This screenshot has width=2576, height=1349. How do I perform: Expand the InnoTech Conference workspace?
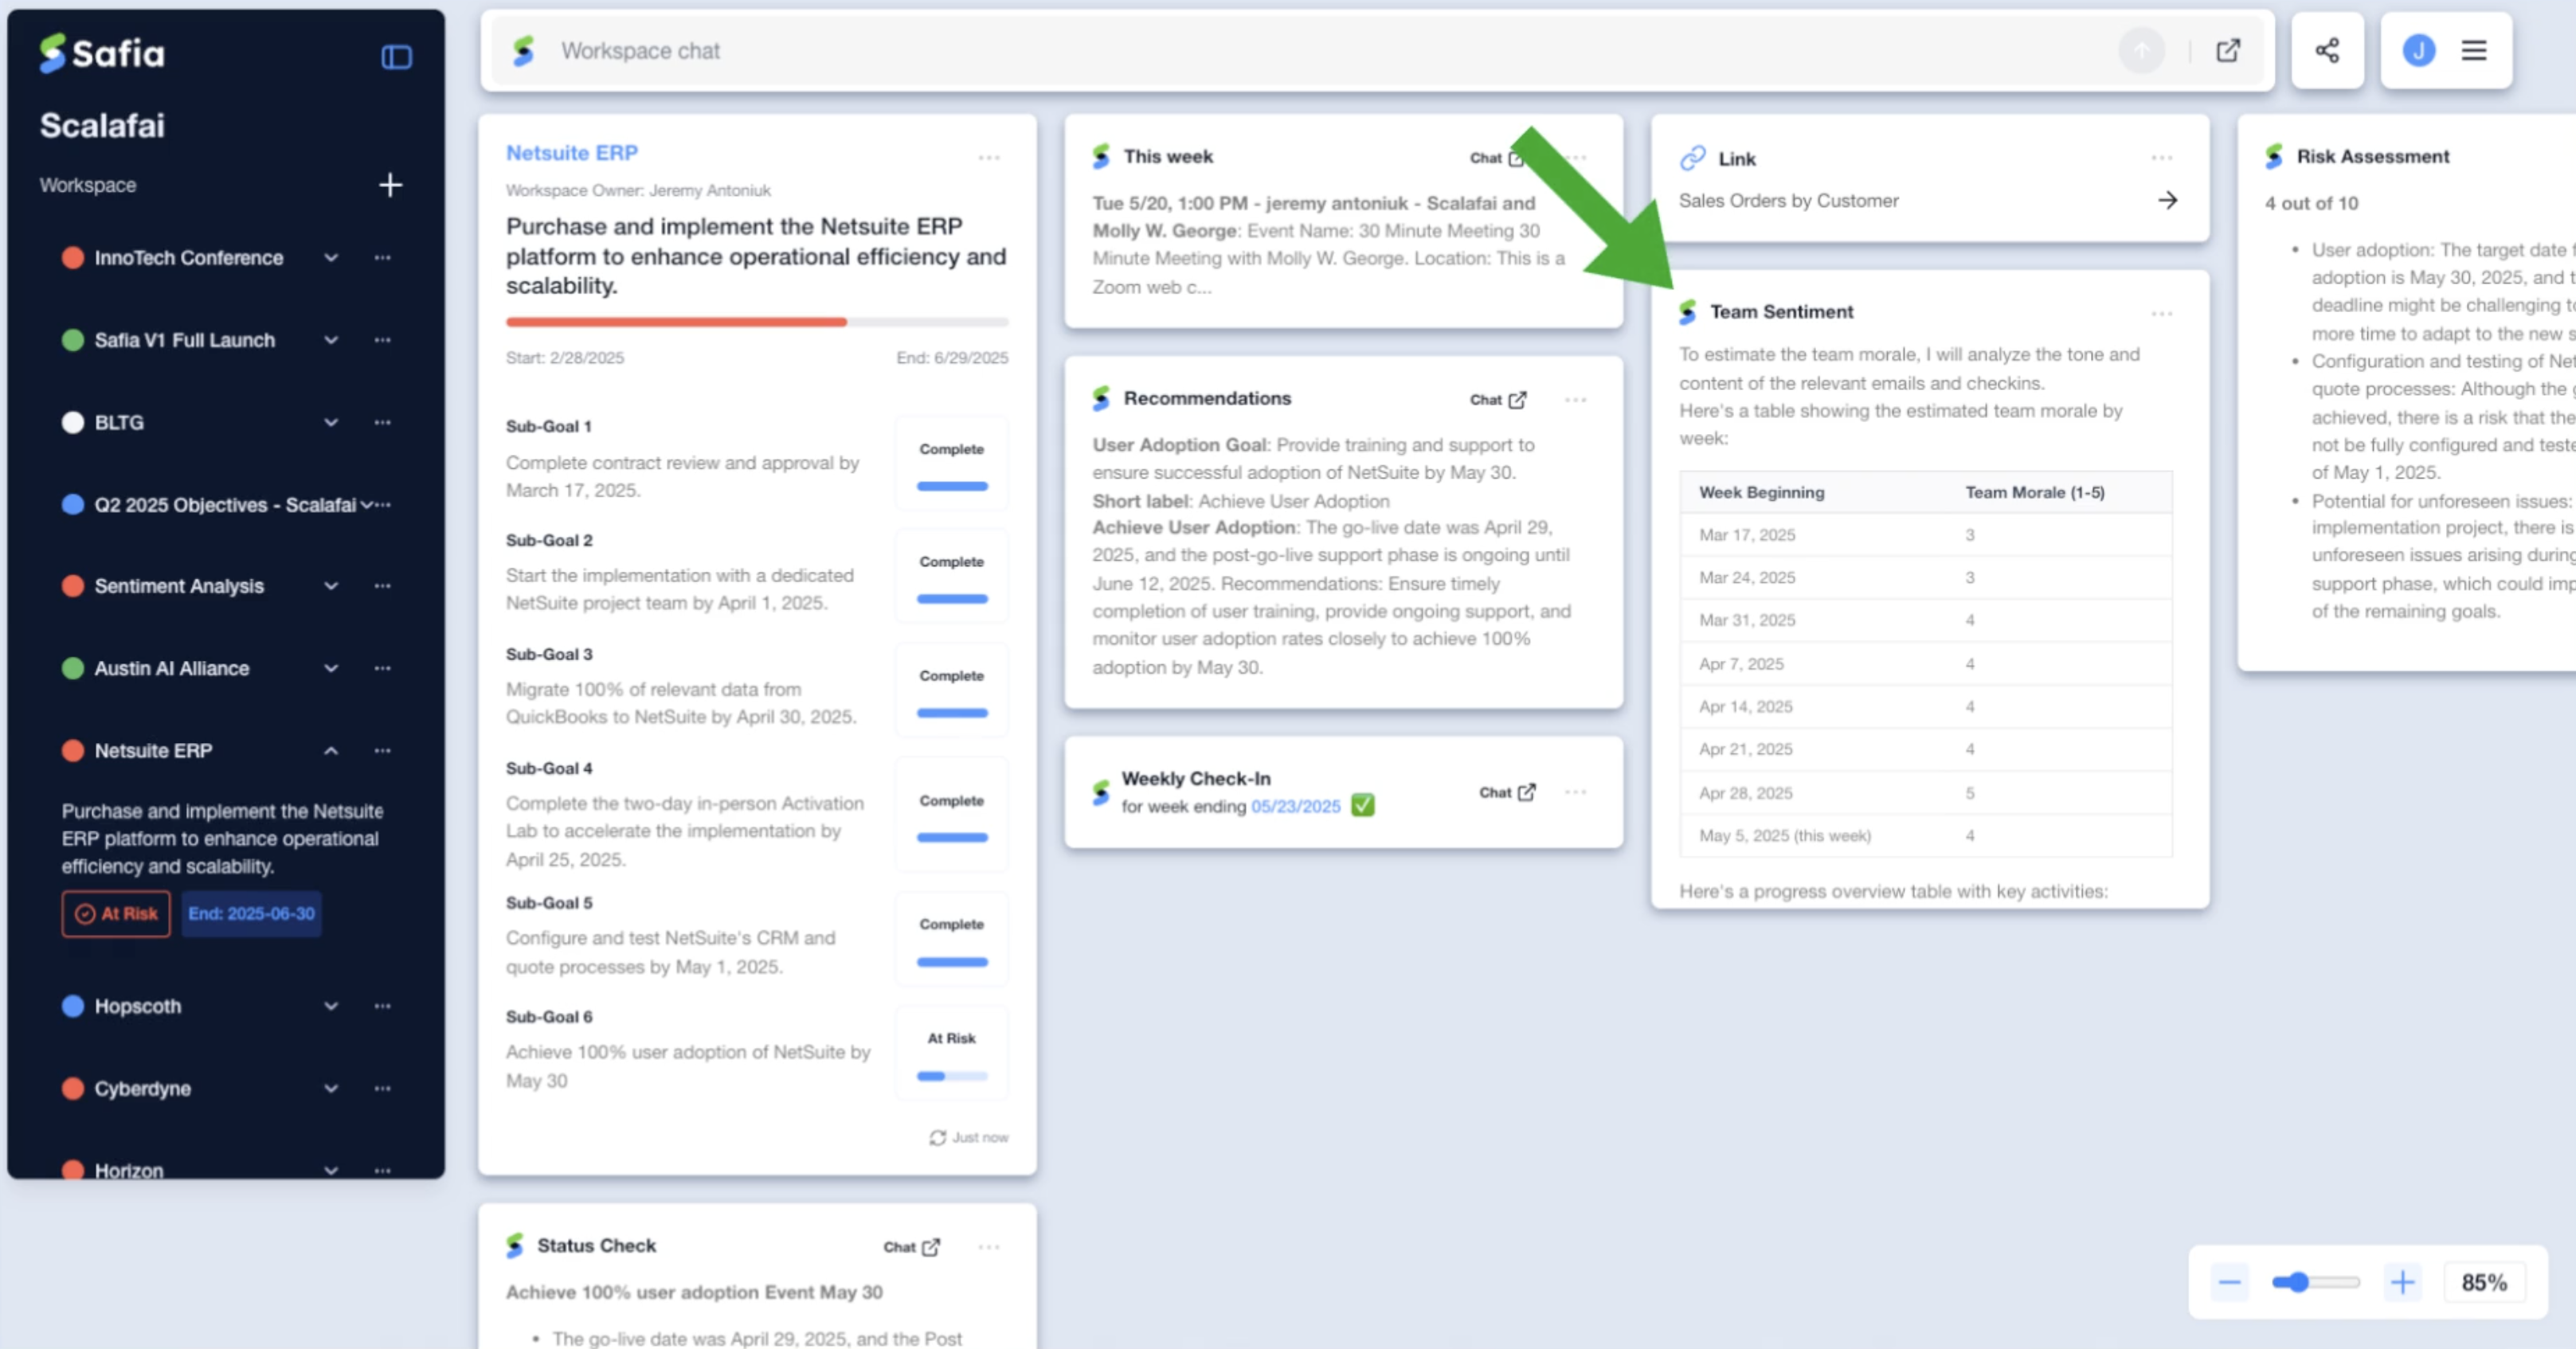click(331, 257)
